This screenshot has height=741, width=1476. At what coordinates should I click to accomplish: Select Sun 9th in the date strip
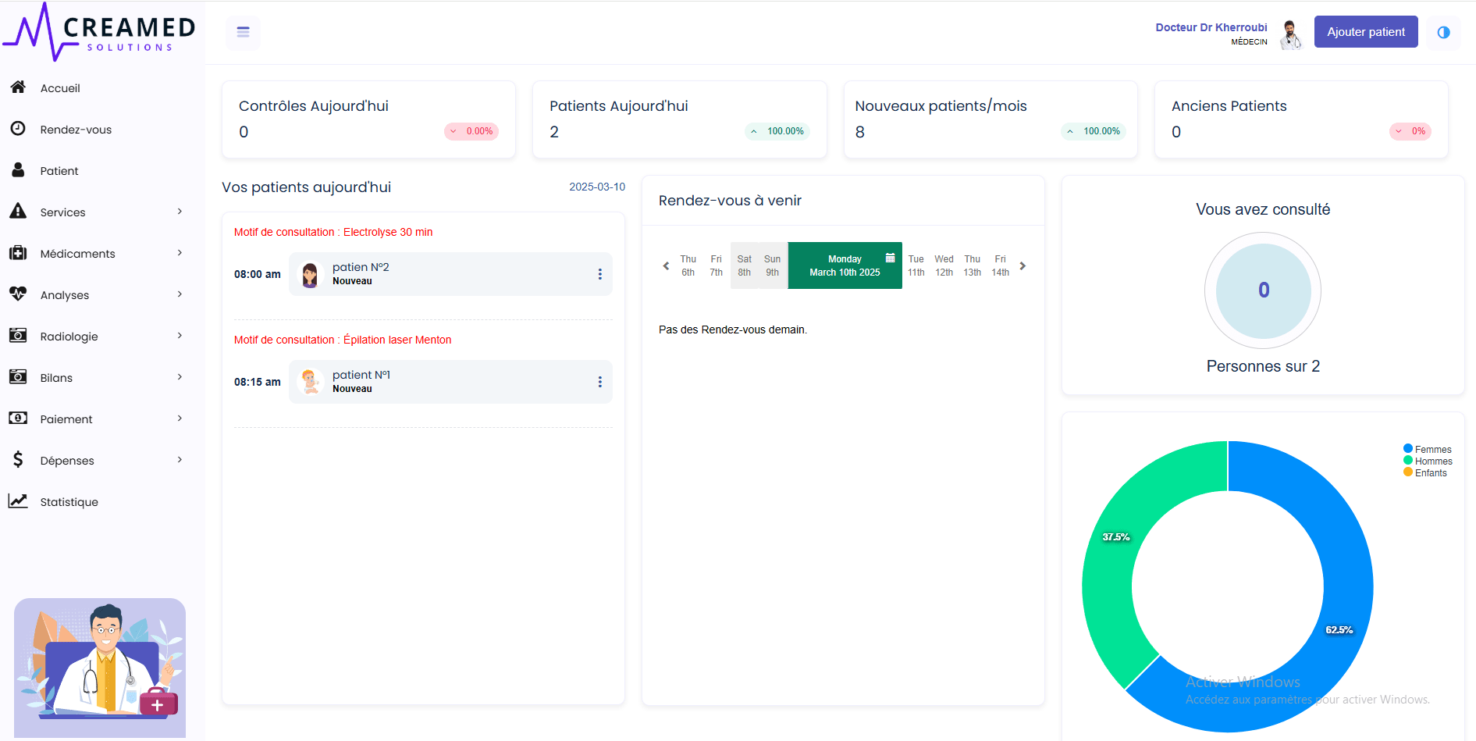[772, 265]
